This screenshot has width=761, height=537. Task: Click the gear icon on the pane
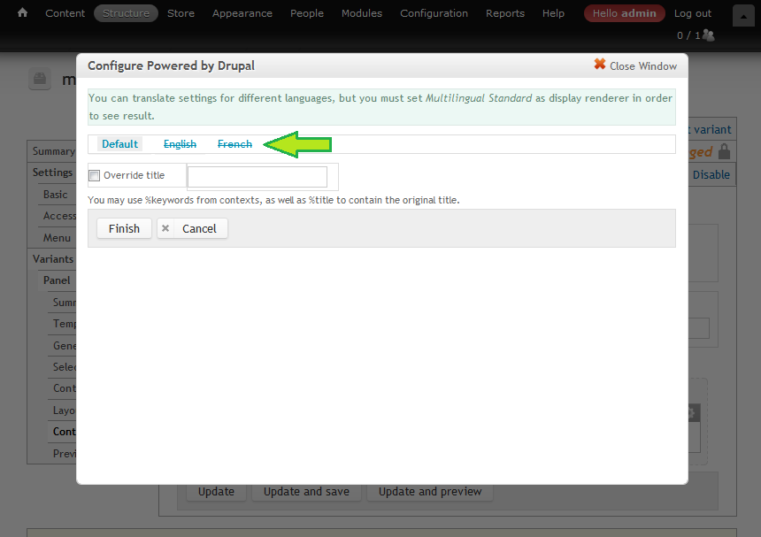[694, 413]
